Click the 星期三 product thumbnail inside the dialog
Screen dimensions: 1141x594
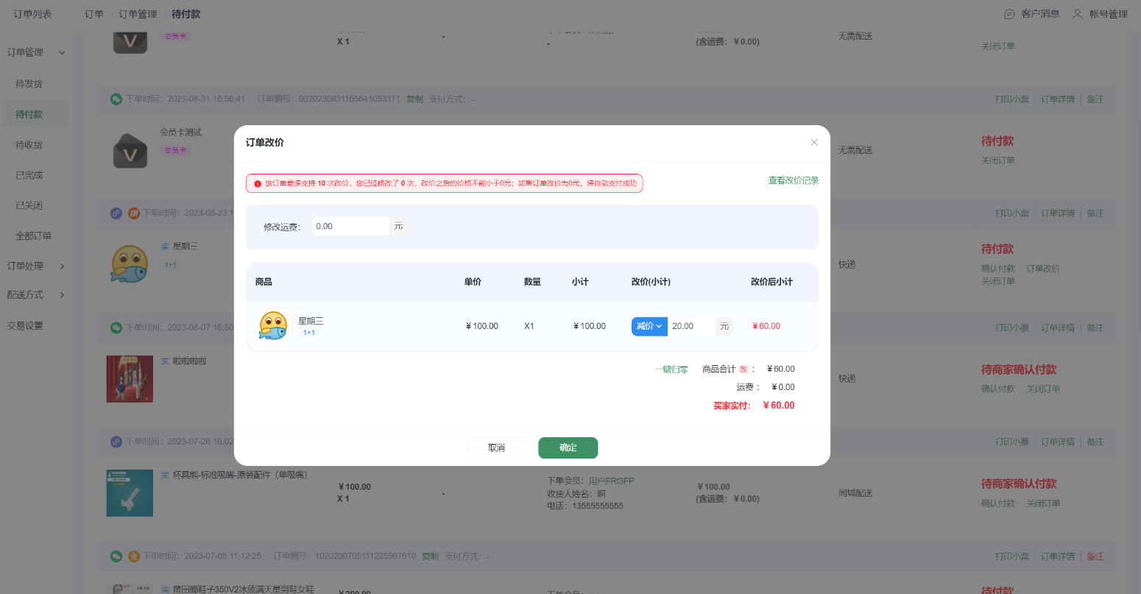coord(273,325)
